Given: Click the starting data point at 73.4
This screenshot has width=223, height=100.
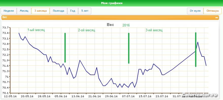Looking at the screenshot, I should (x=19, y=33).
